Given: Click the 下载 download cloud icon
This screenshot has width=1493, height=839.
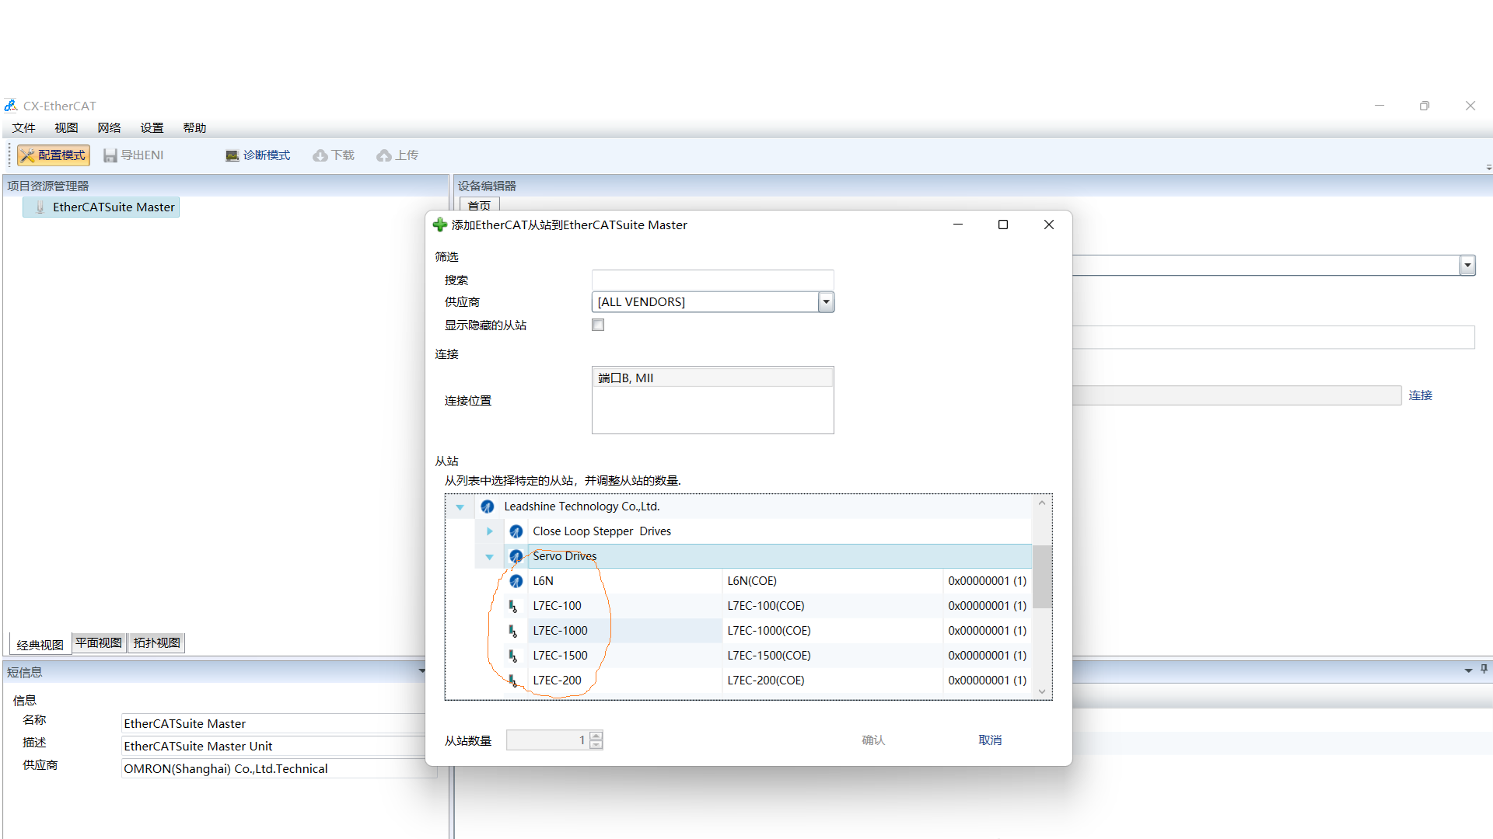Looking at the screenshot, I should [320, 155].
